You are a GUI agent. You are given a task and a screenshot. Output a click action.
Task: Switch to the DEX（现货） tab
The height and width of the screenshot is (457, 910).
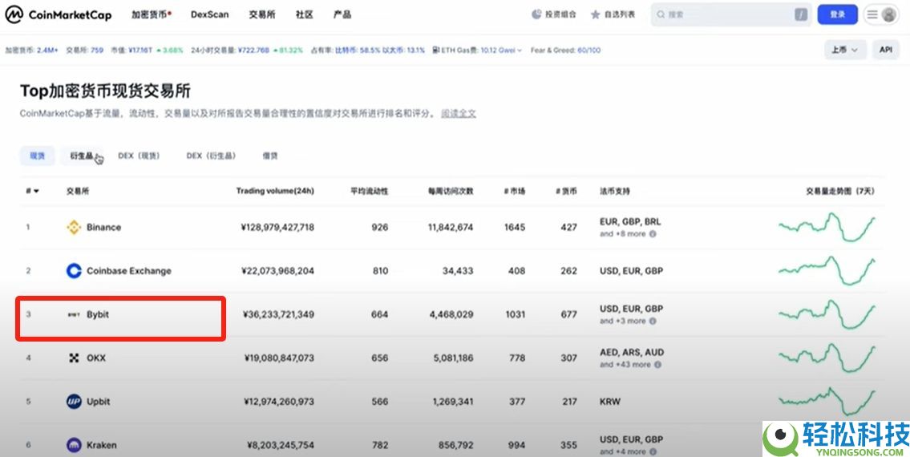[139, 156]
